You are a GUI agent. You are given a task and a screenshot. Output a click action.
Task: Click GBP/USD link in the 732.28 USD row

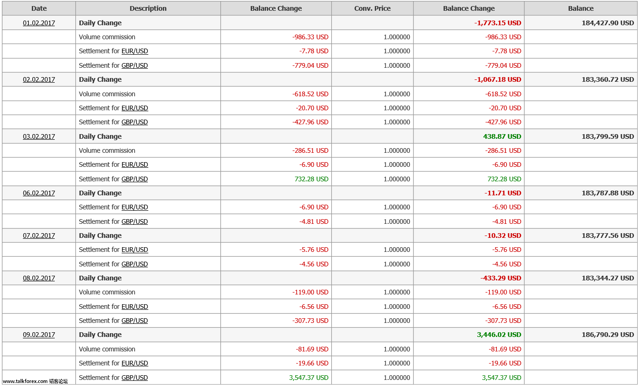click(135, 179)
